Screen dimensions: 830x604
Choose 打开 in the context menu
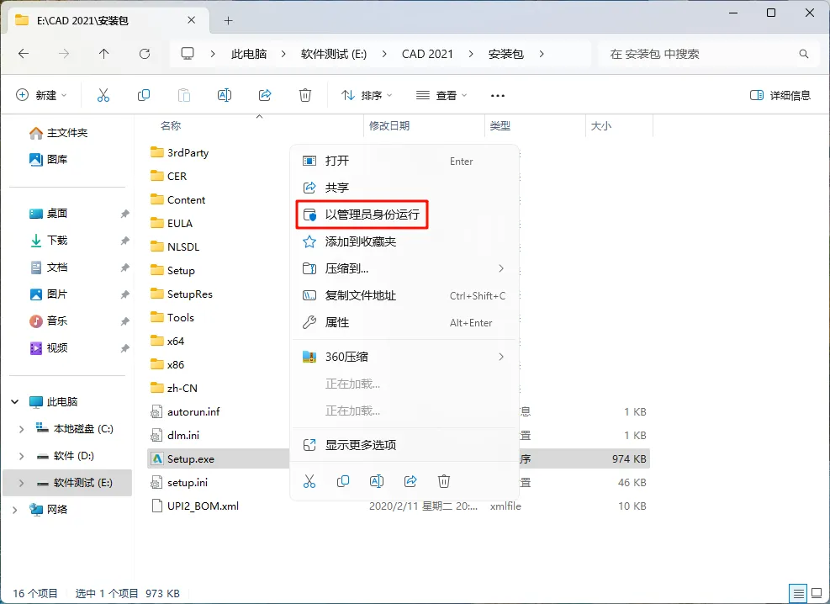(405, 161)
